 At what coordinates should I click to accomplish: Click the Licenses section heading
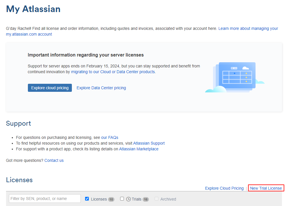click(19, 180)
